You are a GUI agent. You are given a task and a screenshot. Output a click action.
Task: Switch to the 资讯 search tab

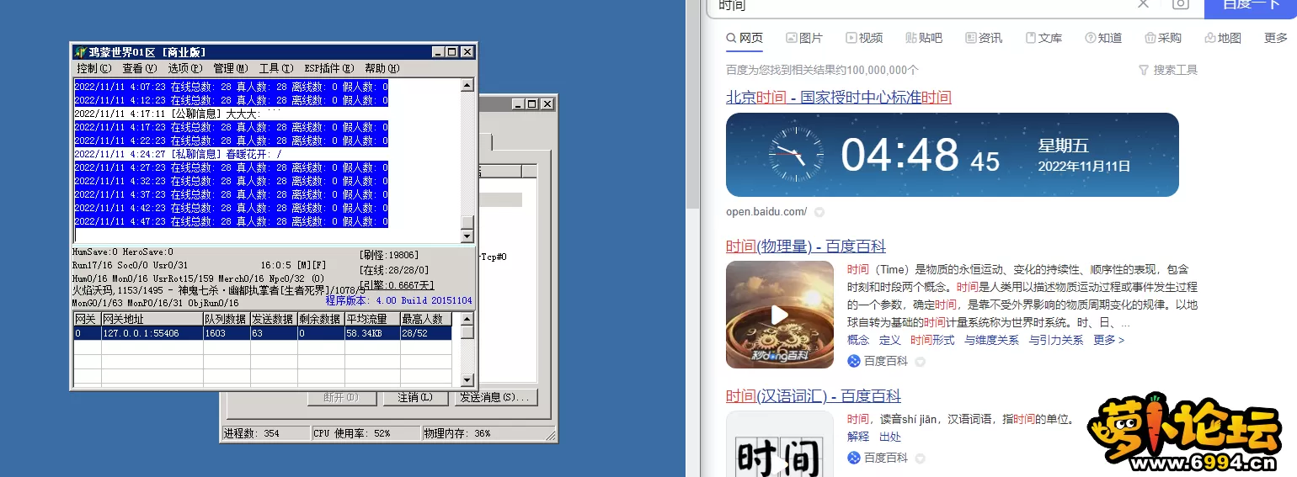point(984,38)
